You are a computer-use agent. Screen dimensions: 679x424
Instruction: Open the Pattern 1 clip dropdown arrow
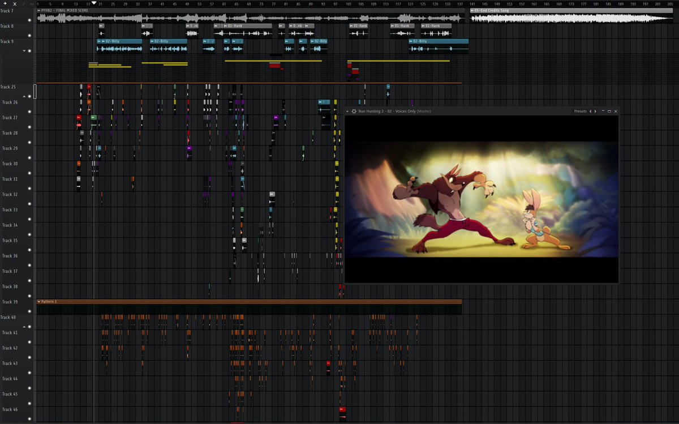(x=39, y=302)
